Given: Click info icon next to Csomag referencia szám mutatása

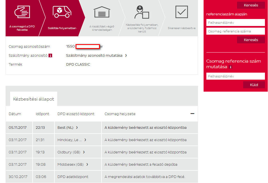Looking at the screenshot, I should (x=230, y=67).
